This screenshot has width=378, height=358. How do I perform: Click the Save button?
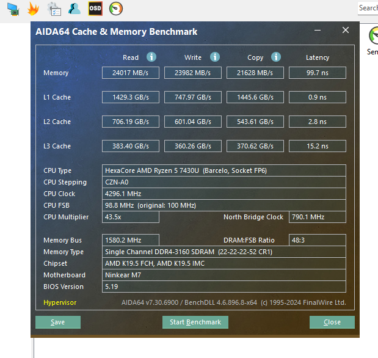point(58,322)
